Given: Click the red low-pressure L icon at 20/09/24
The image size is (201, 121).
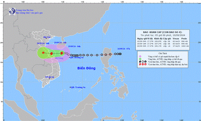Looking at the screenshot, I should coord(43,53).
